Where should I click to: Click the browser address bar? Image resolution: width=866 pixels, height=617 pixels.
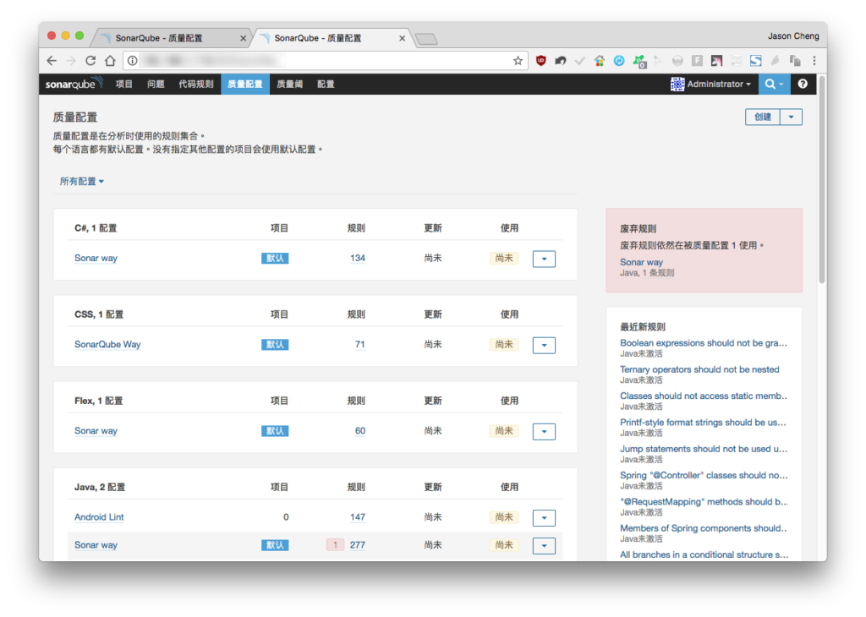coord(324,61)
